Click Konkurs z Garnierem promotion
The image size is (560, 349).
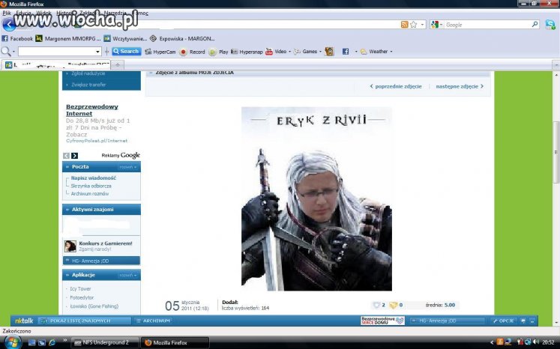[x=106, y=243]
